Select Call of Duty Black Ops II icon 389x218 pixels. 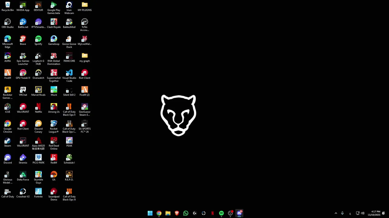pos(69,110)
